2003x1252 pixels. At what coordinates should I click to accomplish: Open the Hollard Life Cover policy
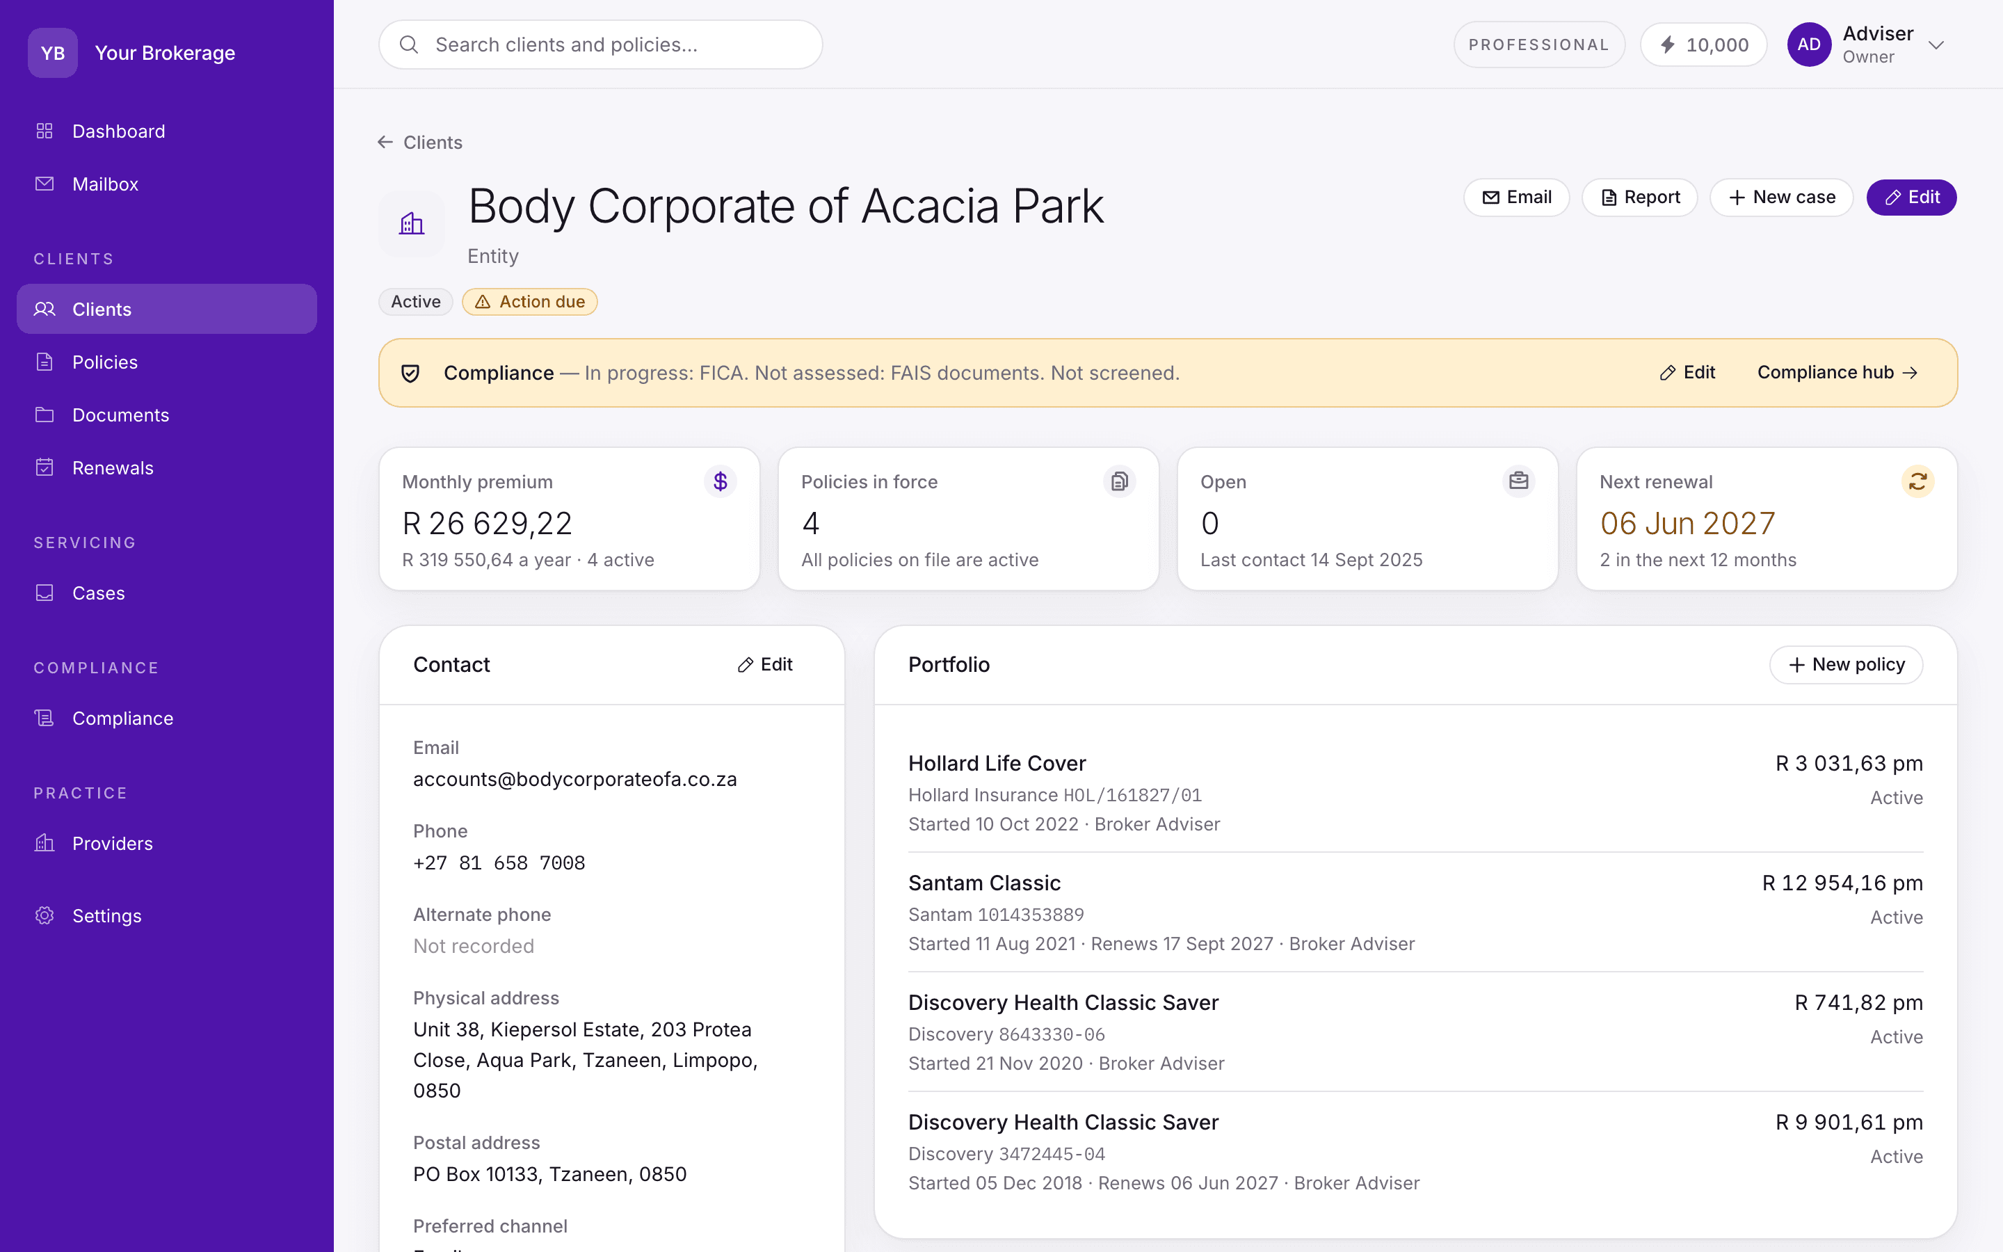tap(1415, 792)
